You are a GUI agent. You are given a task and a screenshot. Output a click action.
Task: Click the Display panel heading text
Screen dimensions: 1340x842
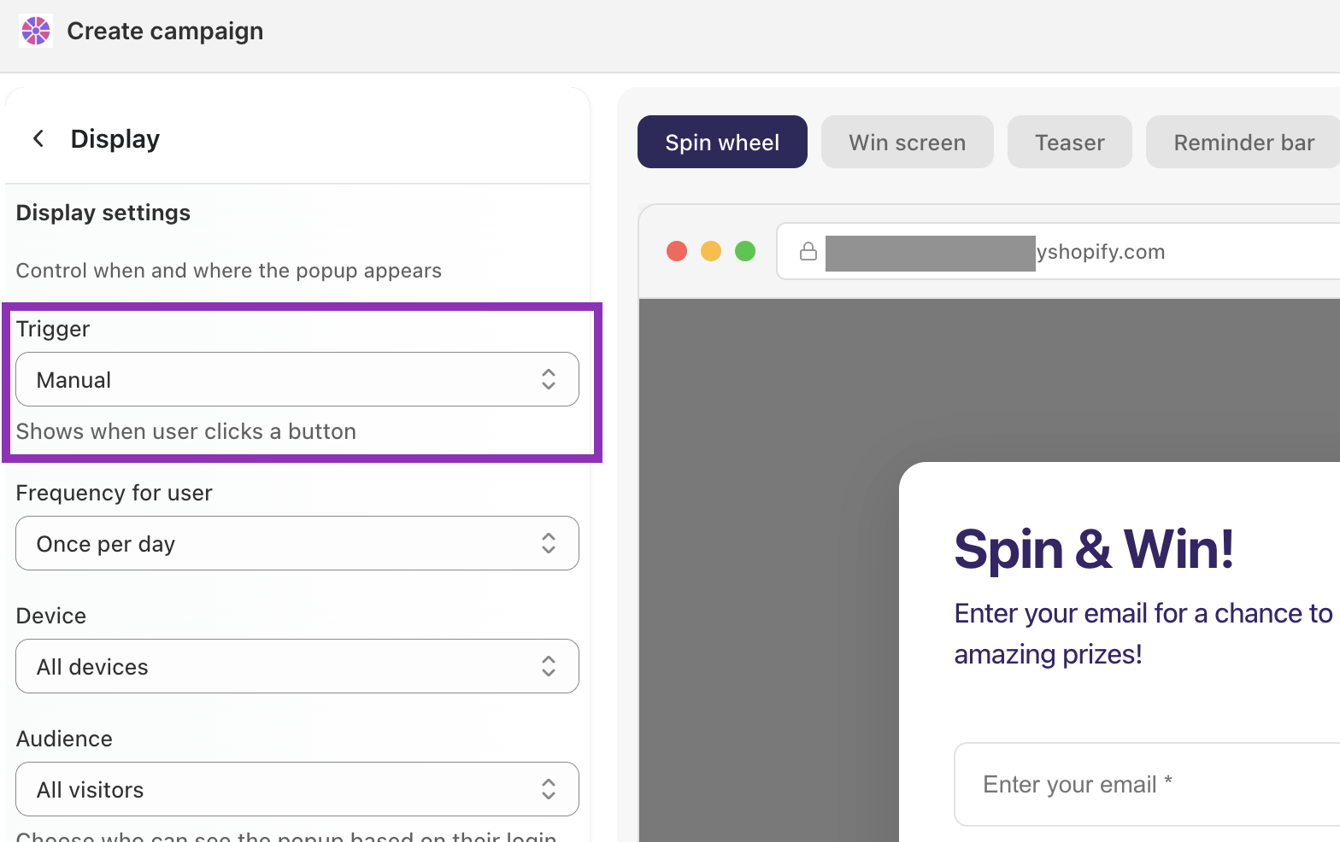coord(115,138)
